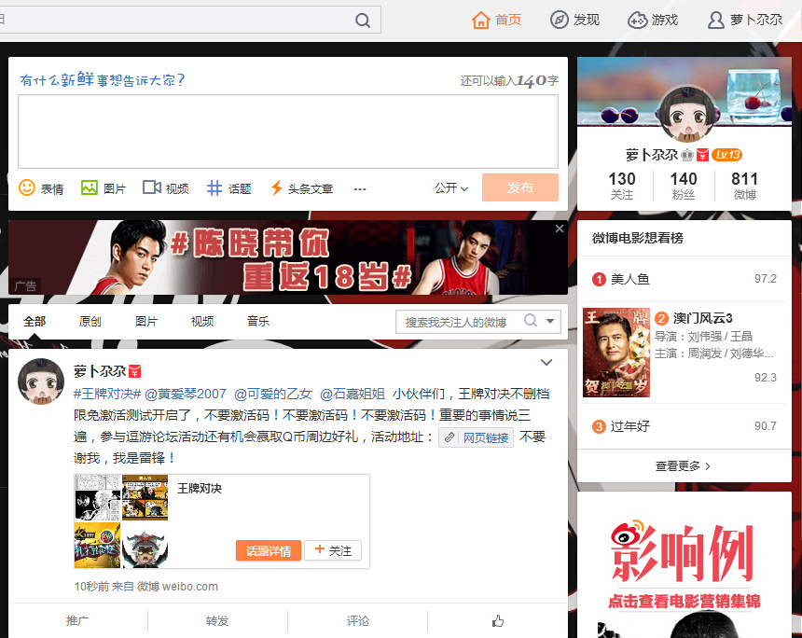Show more compose options via ellipsis

[x=360, y=188]
